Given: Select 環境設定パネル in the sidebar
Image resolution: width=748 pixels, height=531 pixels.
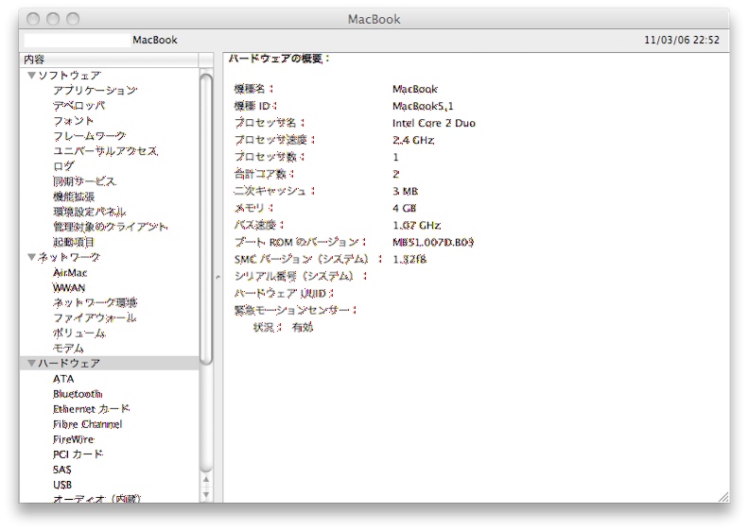Looking at the screenshot, I should [89, 212].
